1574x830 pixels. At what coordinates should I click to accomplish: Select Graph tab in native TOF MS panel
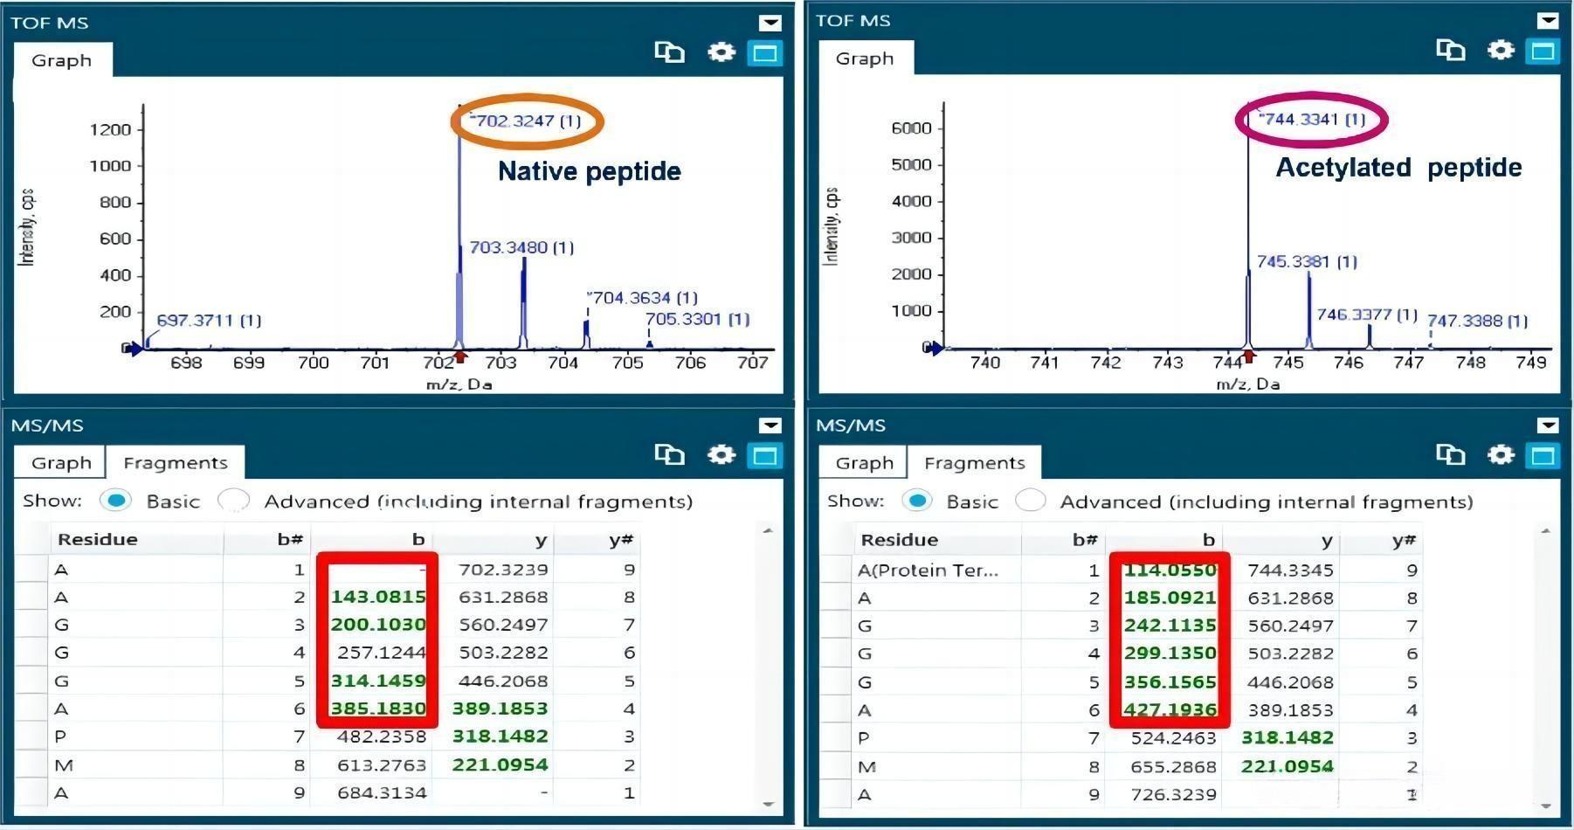(62, 60)
